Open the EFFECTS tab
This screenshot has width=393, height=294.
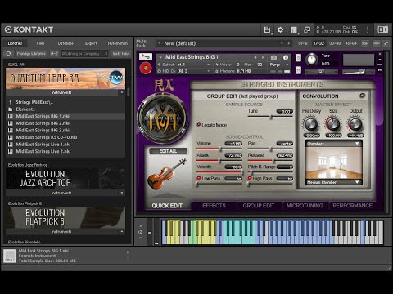(214, 206)
